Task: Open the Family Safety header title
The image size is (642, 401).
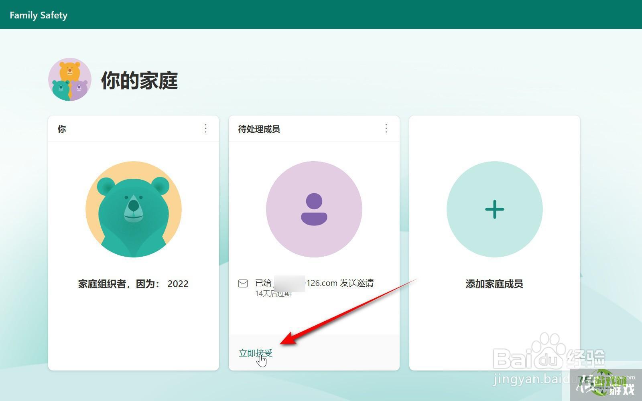Action: tap(39, 15)
